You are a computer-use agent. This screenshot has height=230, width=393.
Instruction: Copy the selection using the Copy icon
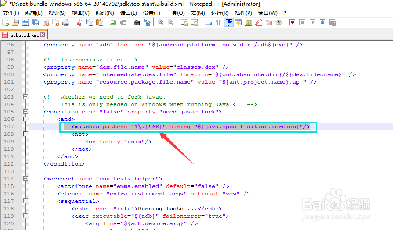point(90,22)
